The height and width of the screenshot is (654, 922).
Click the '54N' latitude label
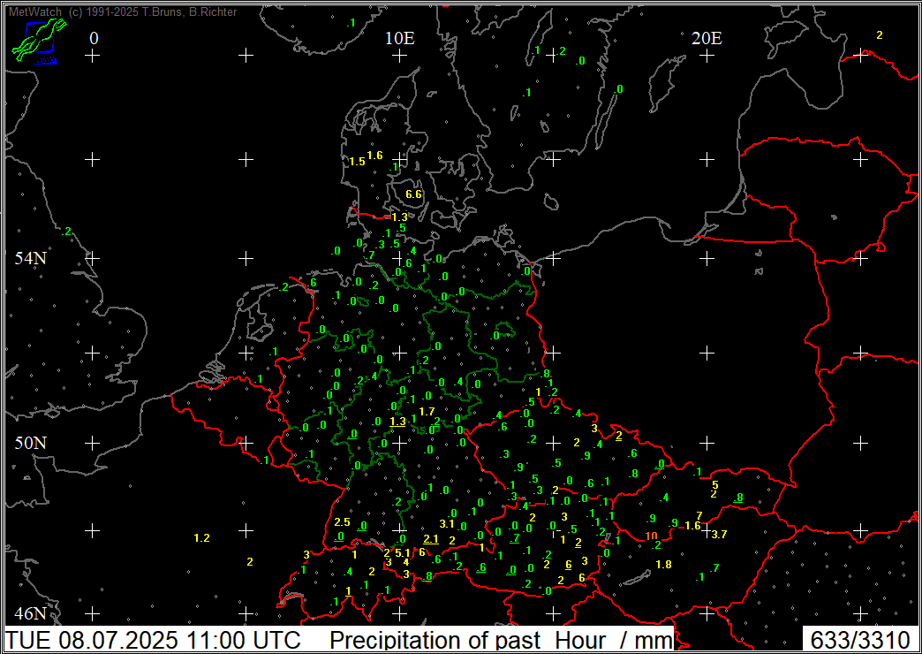click(x=31, y=258)
